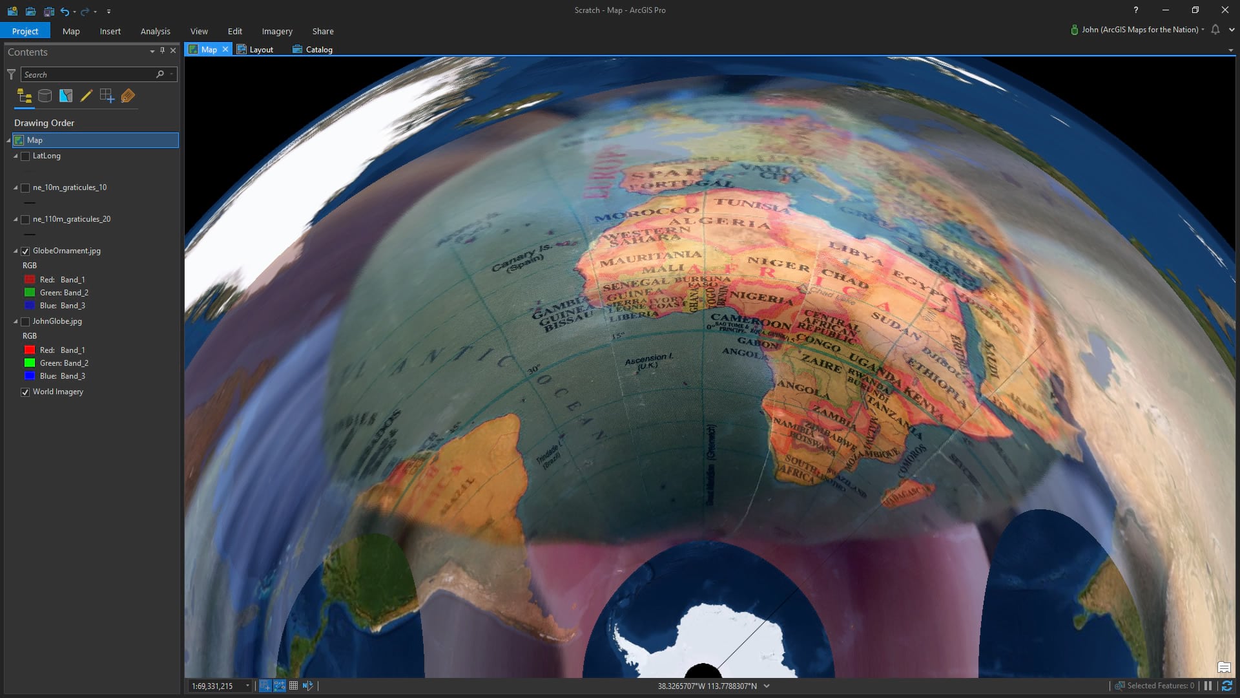Select List By Labeling tag icon

128,96
